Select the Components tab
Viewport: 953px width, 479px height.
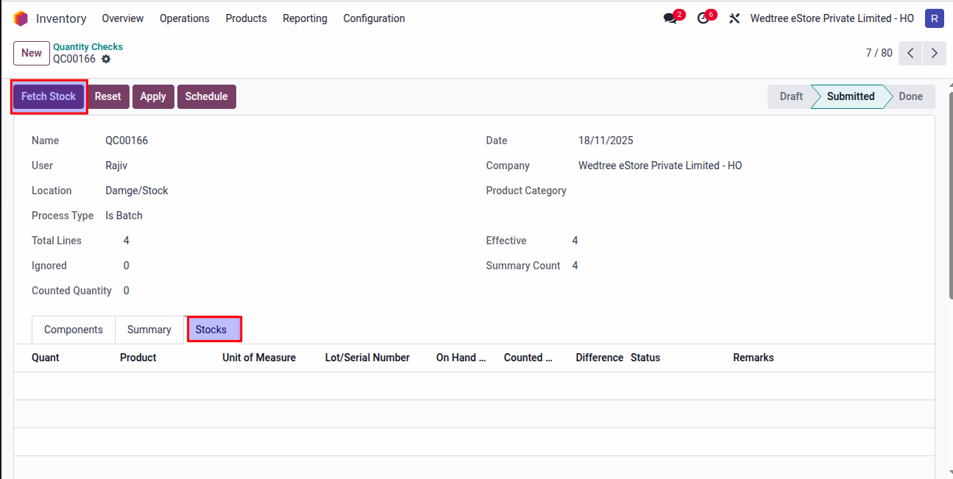74,330
